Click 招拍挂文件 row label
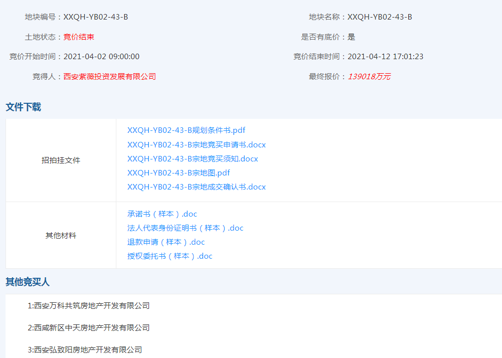 pos(61,160)
